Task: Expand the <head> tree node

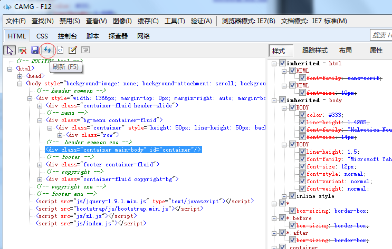Action: coord(20,76)
